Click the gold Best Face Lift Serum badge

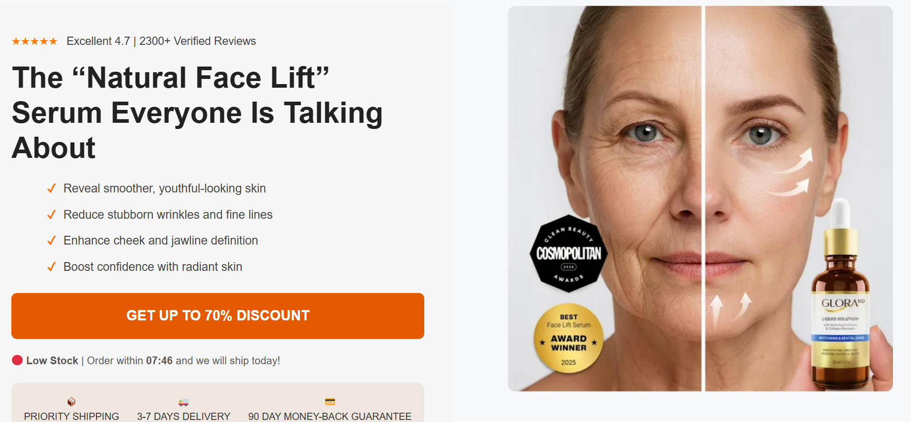[x=569, y=338]
